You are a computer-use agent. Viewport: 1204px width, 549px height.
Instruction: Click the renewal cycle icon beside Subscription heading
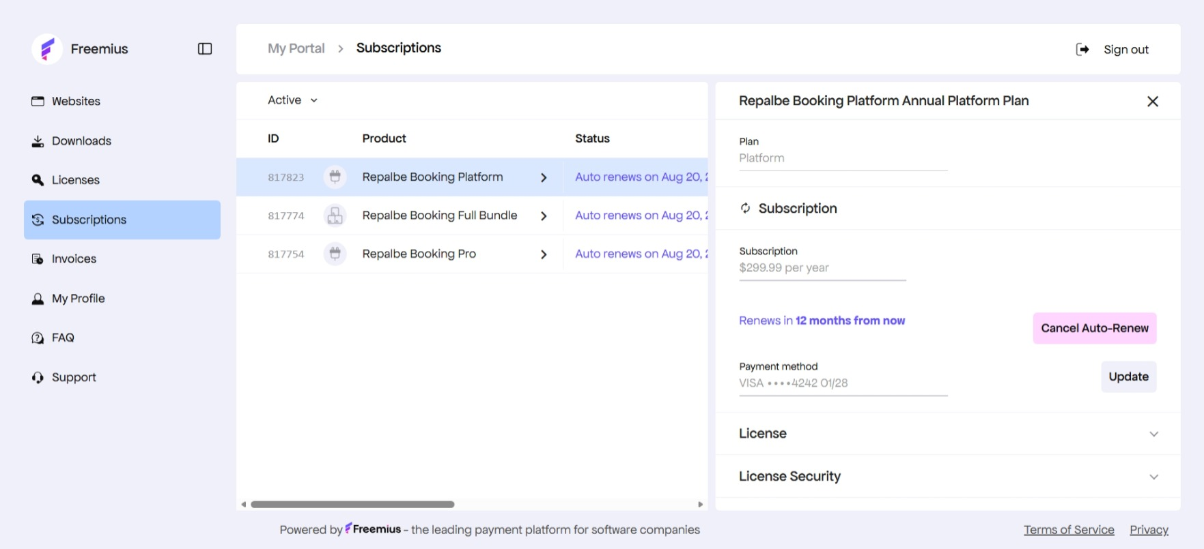pos(746,208)
